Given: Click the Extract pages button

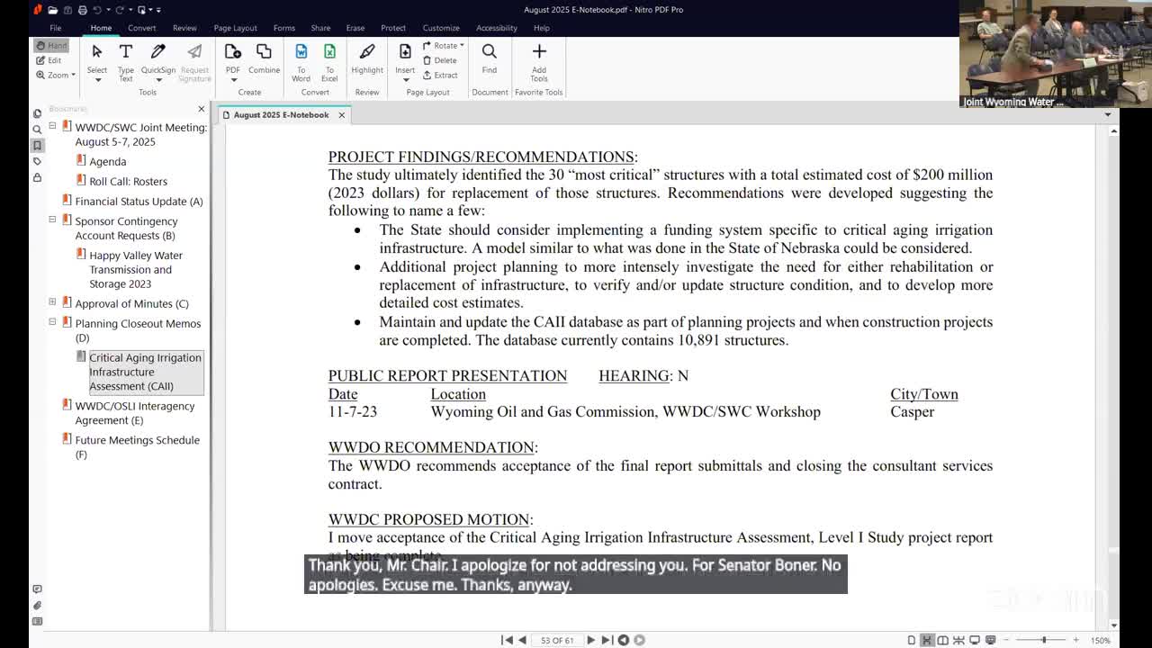Looking at the screenshot, I should click(x=440, y=76).
